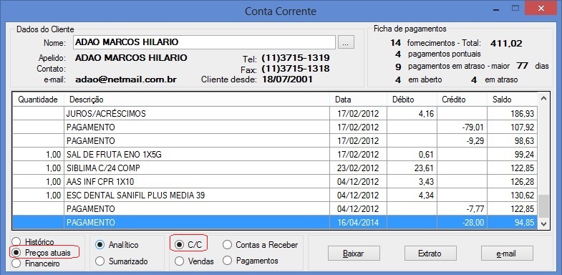Open the Extrato report button
The width and height of the screenshot is (562, 275).
[x=430, y=254]
